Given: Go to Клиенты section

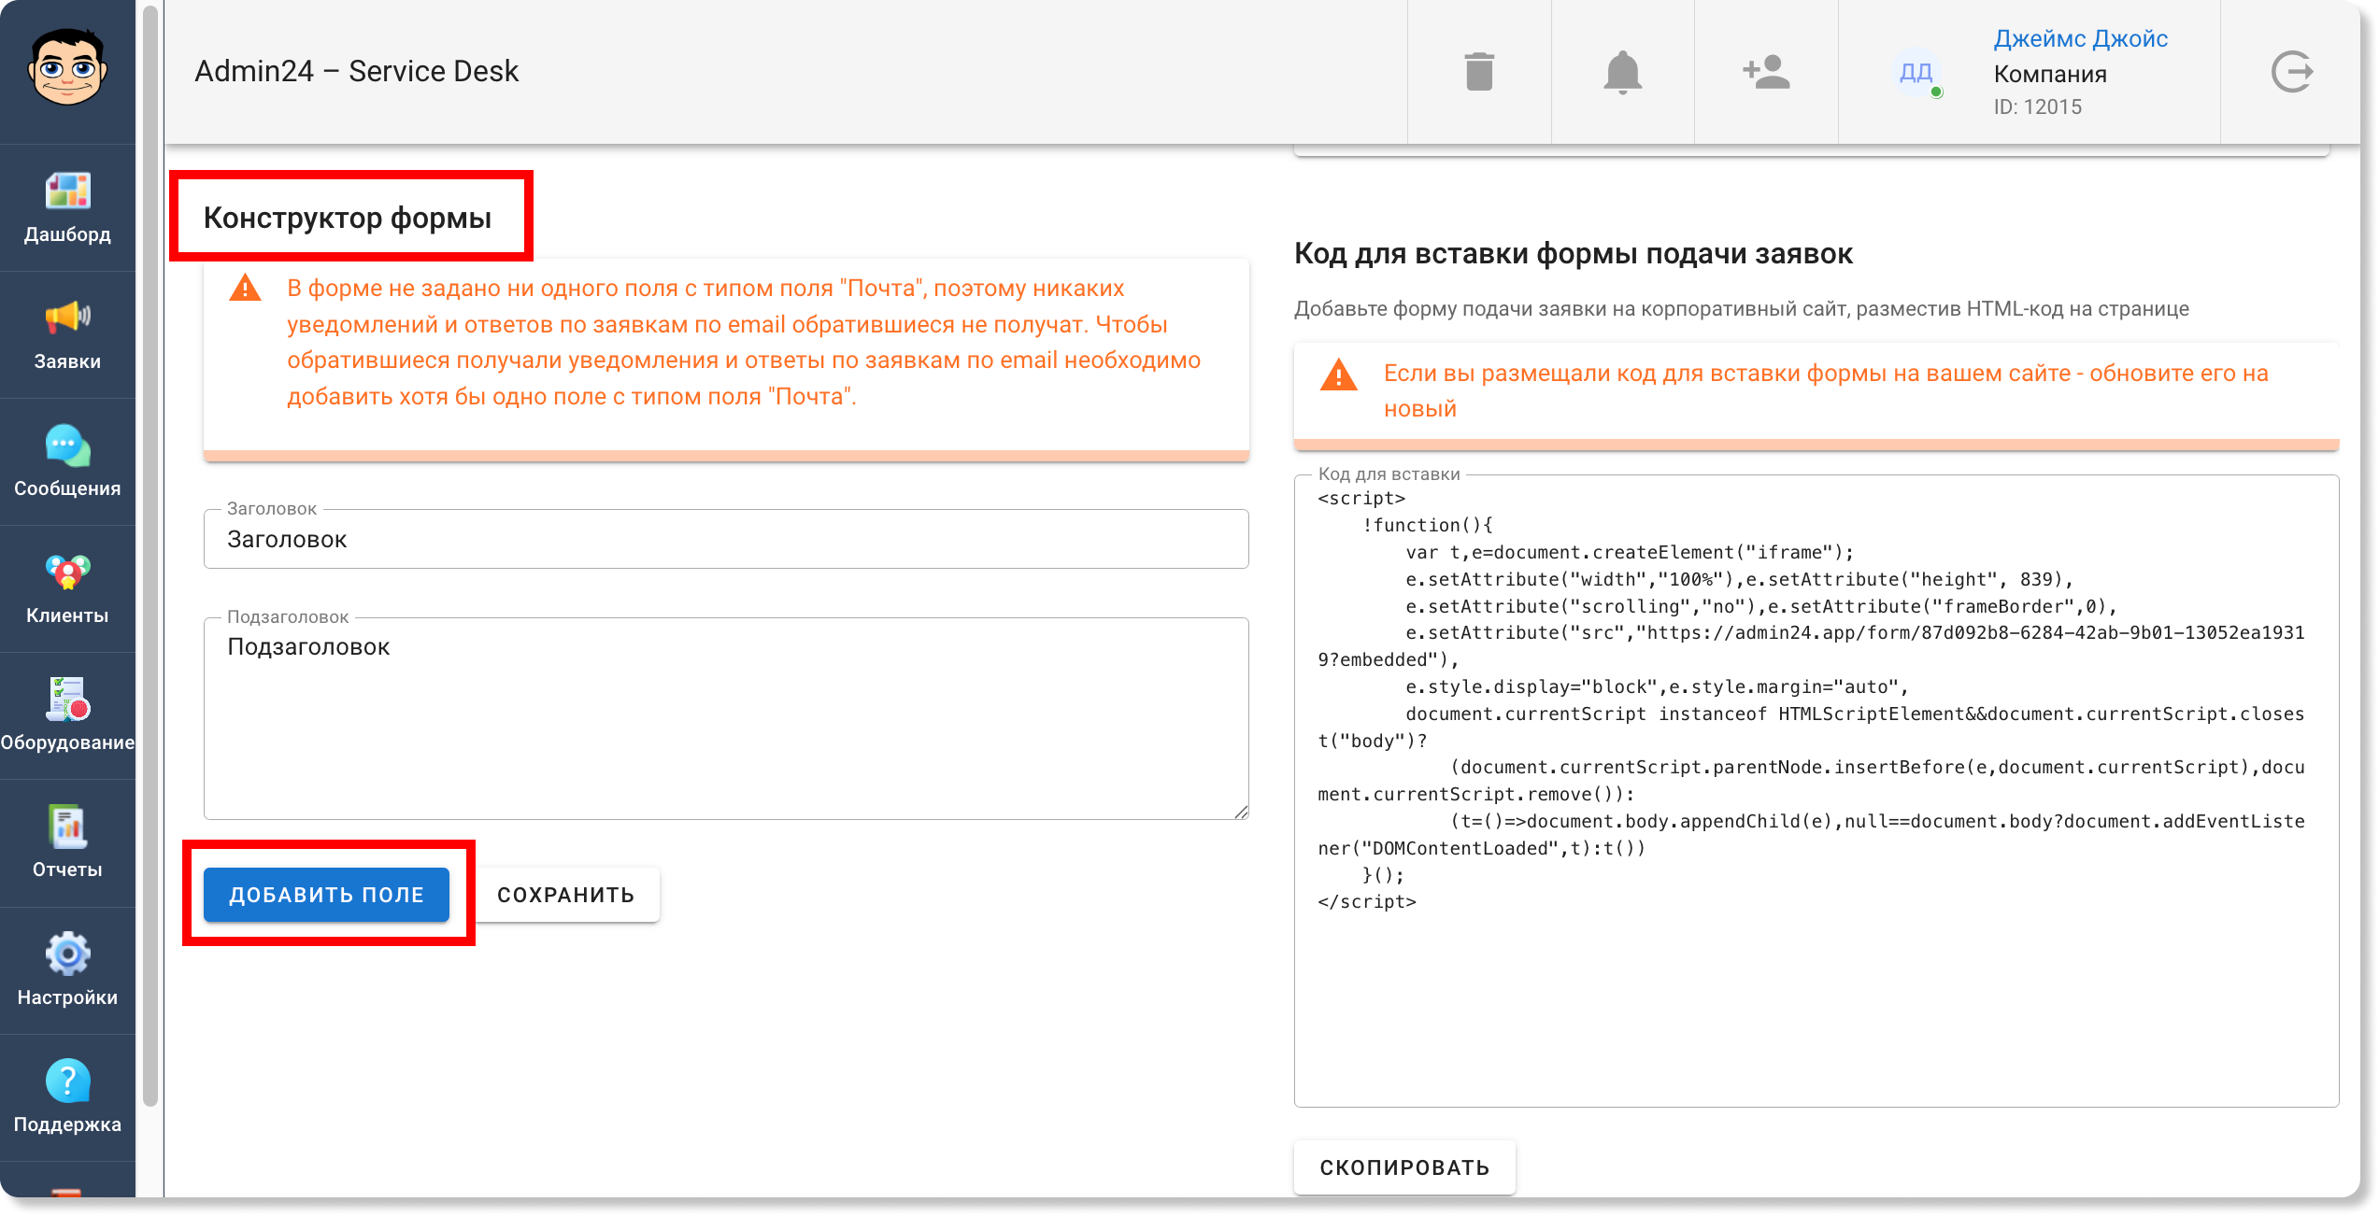Looking at the screenshot, I should [x=67, y=589].
